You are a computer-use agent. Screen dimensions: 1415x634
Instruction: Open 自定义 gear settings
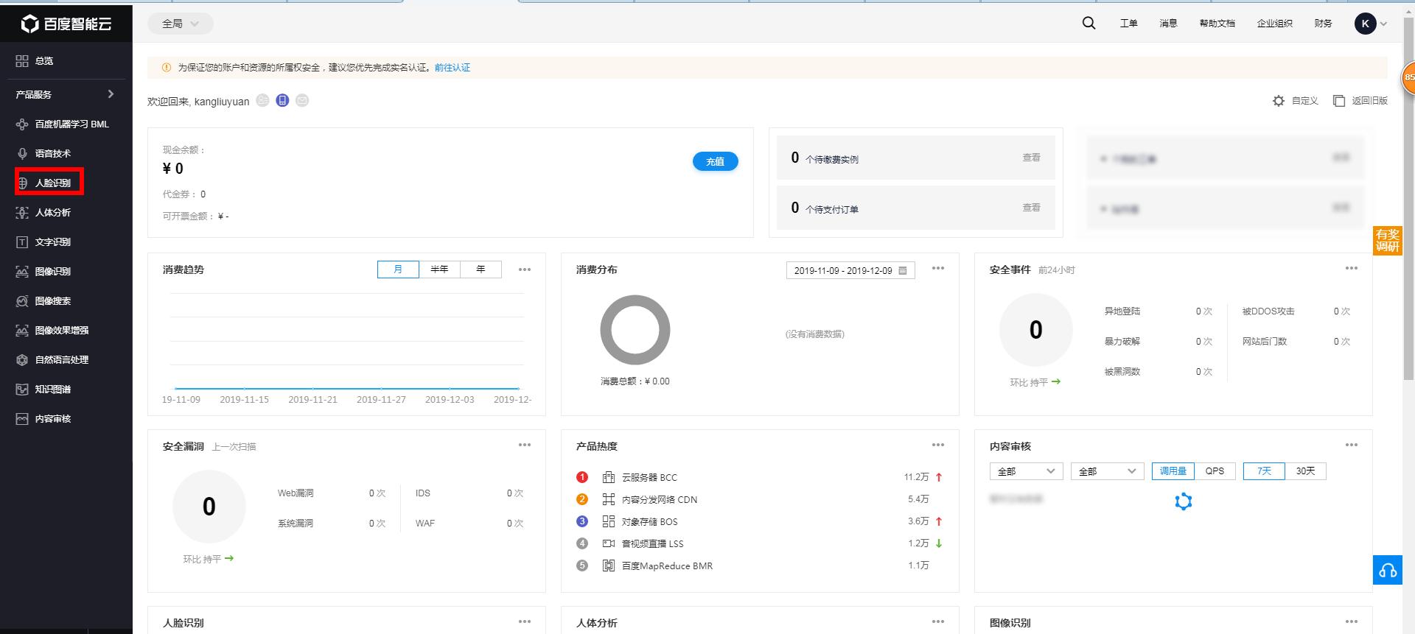coord(1295,101)
